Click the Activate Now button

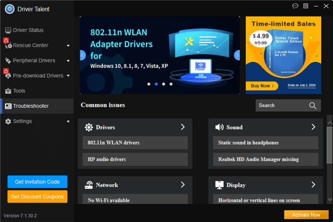[306, 215]
